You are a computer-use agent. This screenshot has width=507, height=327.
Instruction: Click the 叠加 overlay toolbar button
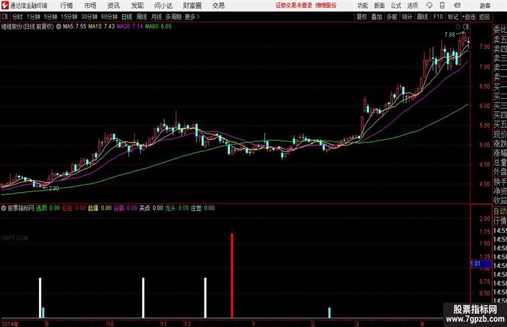377,17
